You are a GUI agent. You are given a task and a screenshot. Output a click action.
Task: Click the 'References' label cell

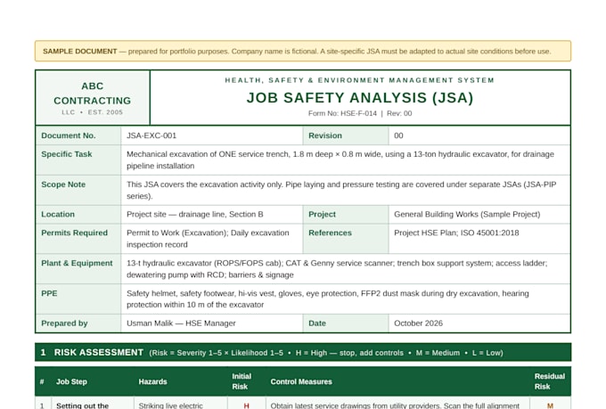coord(346,239)
